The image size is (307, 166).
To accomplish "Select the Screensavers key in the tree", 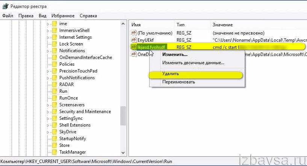I will click(72, 105).
